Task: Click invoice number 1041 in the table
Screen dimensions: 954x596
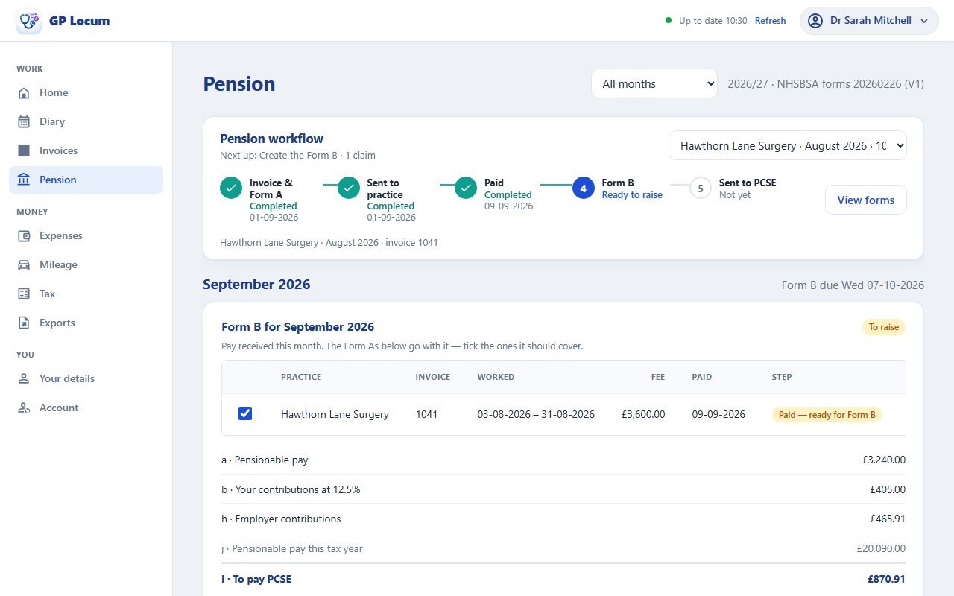Action: point(427,414)
